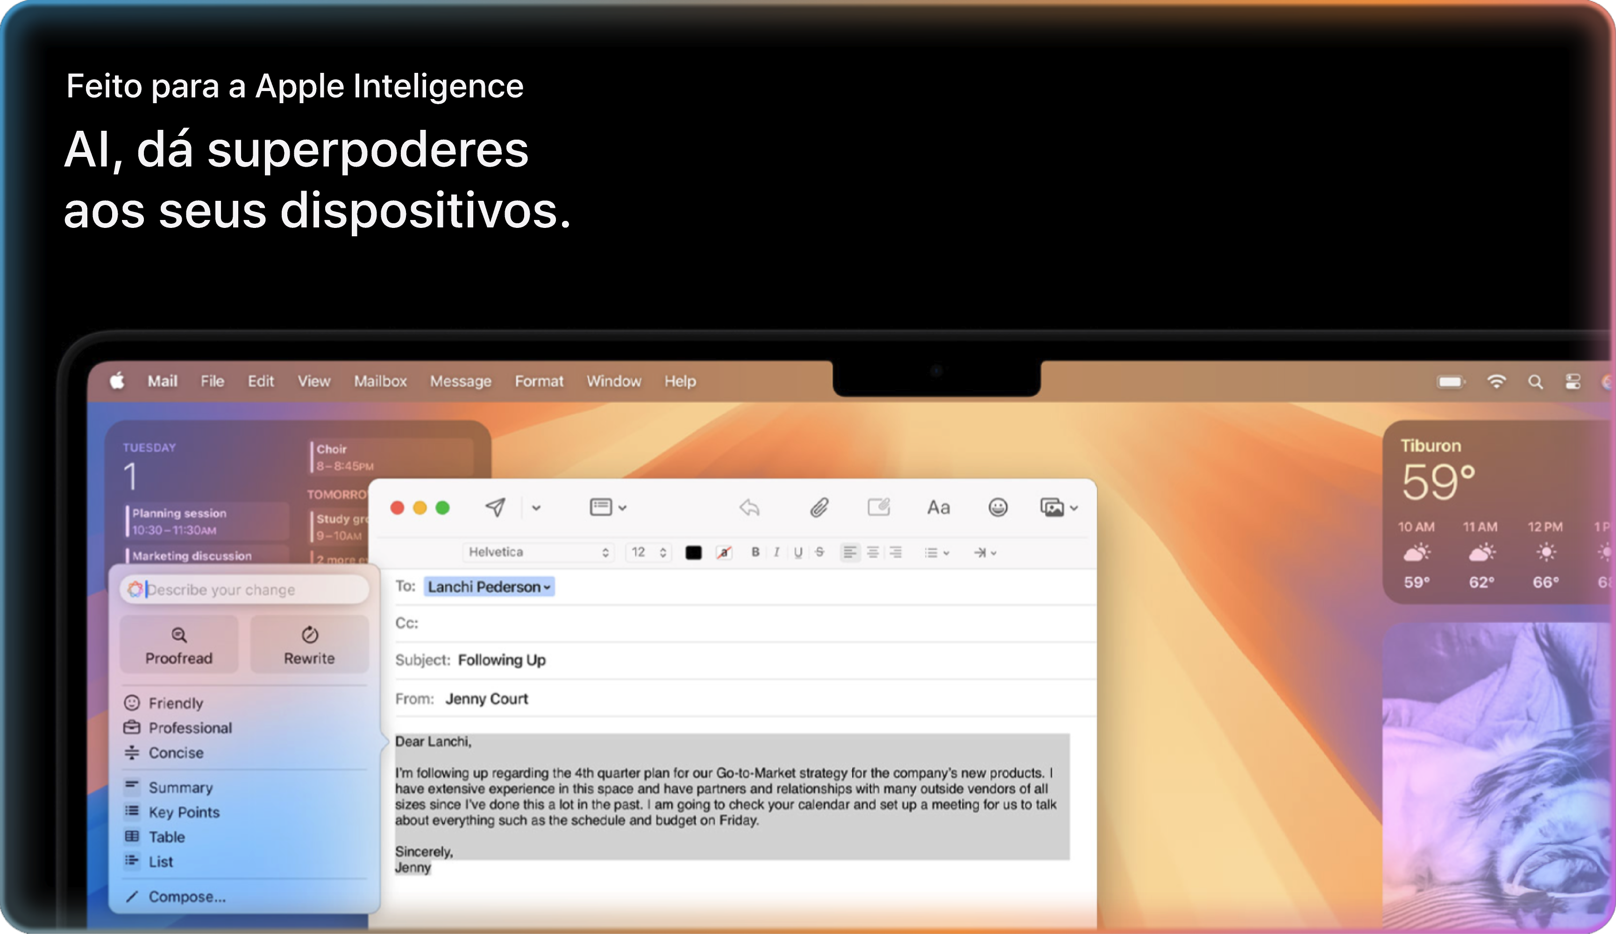Open the Mail menu
Image resolution: width=1616 pixels, height=934 pixels.
[x=162, y=381]
